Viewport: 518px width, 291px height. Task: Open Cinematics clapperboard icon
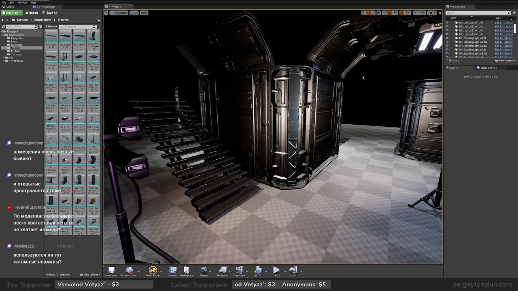pos(239,272)
